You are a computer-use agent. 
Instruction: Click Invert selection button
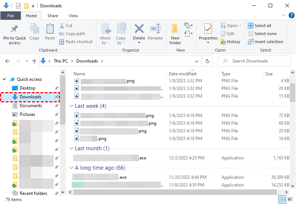coord(268,42)
